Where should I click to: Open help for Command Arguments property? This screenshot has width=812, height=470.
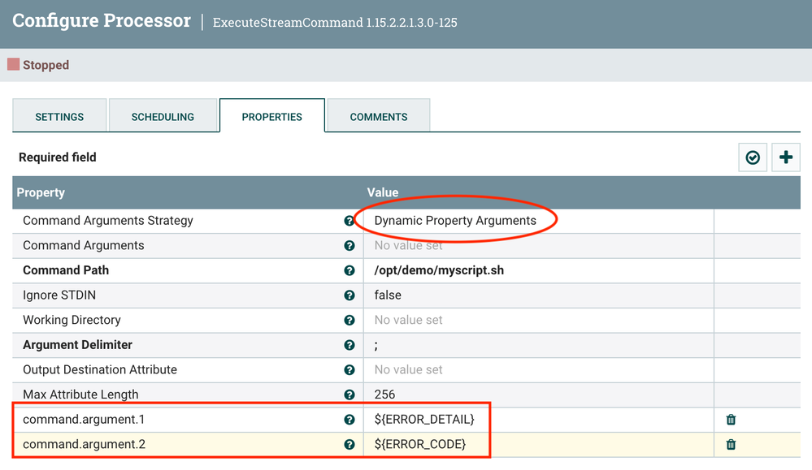coord(350,246)
